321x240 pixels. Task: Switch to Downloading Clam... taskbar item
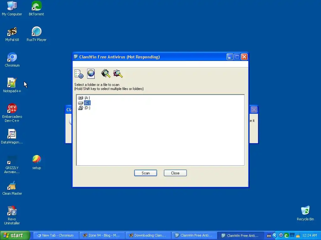148,235
